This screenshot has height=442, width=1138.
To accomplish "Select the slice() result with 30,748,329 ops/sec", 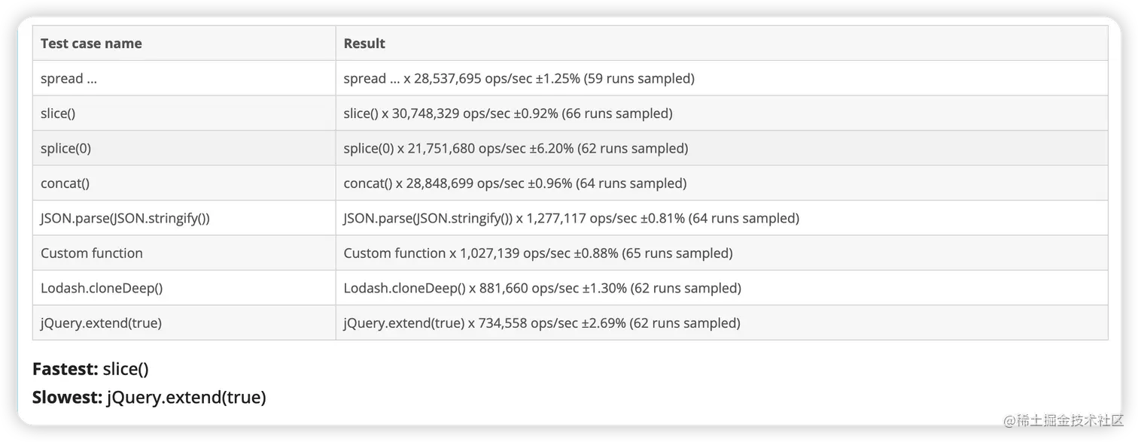I will click(508, 114).
